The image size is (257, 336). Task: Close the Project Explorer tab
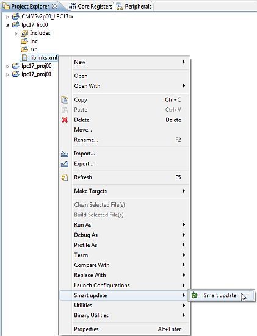click(x=55, y=6)
